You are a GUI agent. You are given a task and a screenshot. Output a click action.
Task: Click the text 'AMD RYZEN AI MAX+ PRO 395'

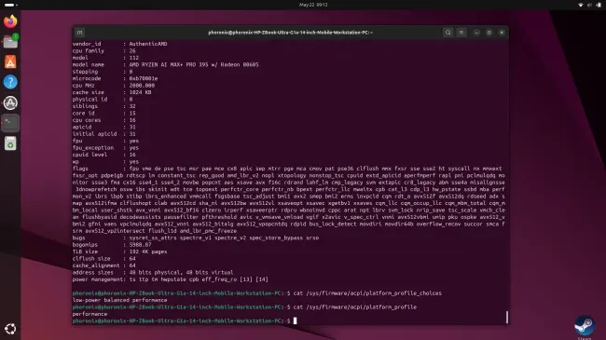pos(169,64)
